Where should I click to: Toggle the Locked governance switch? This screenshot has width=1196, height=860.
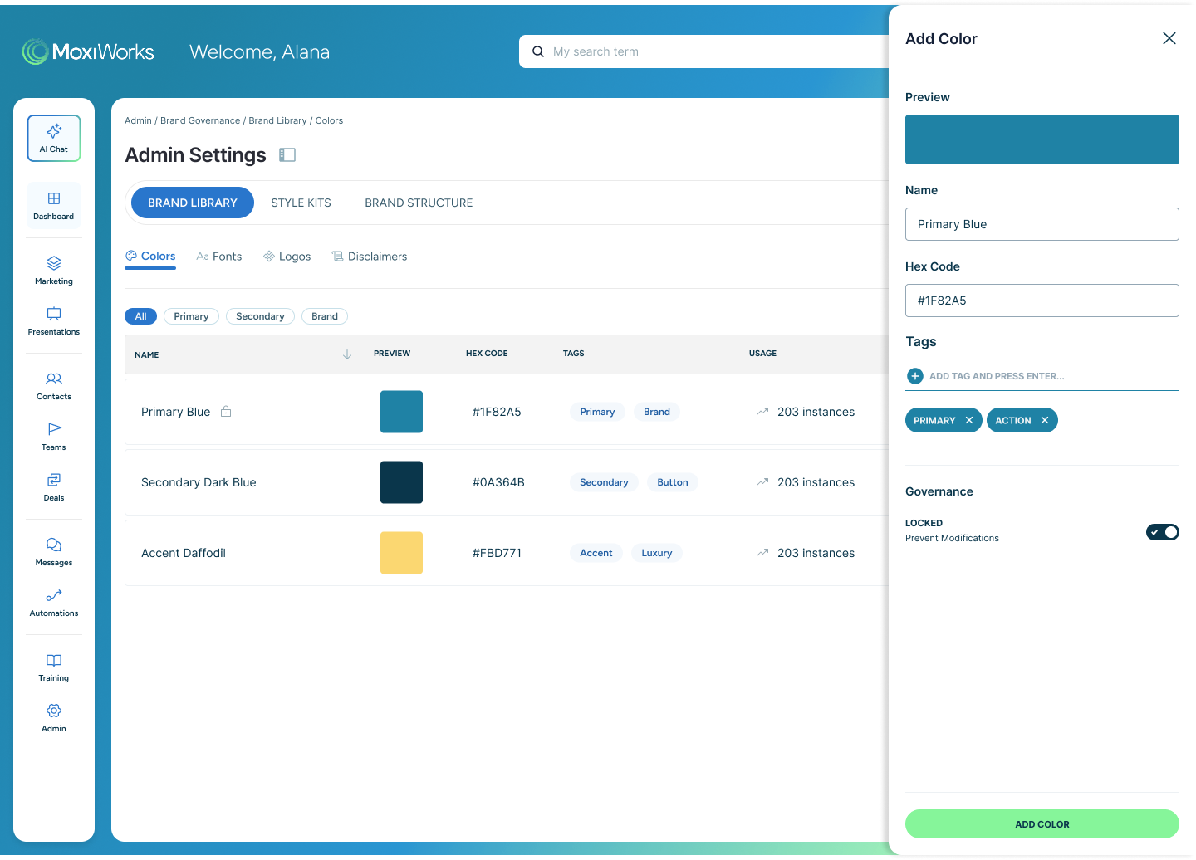point(1163,532)
